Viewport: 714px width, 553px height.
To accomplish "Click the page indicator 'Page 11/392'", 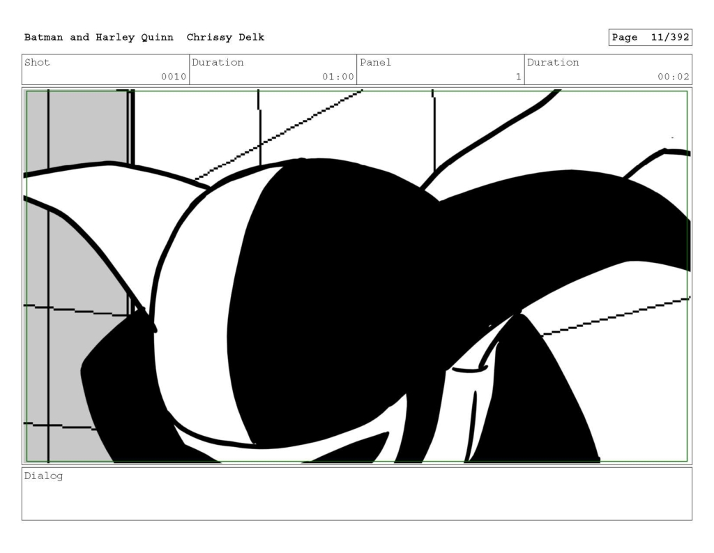I will pyautogui.click(x=651, y=38).
